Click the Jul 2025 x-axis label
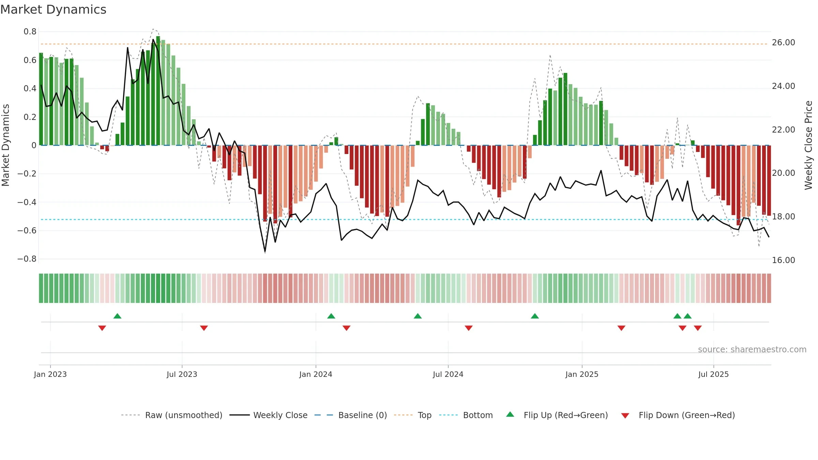The width and height of the screenshot is (818, 460). click(714, 374)
